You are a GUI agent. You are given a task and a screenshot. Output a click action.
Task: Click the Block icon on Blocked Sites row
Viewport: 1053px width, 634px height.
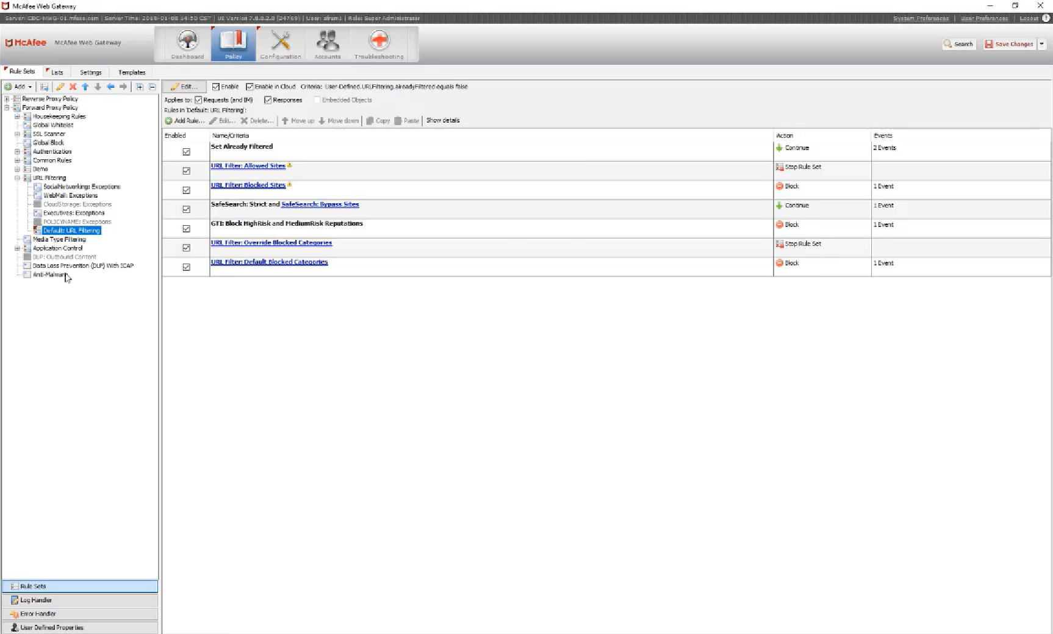(x=779, y=186)
